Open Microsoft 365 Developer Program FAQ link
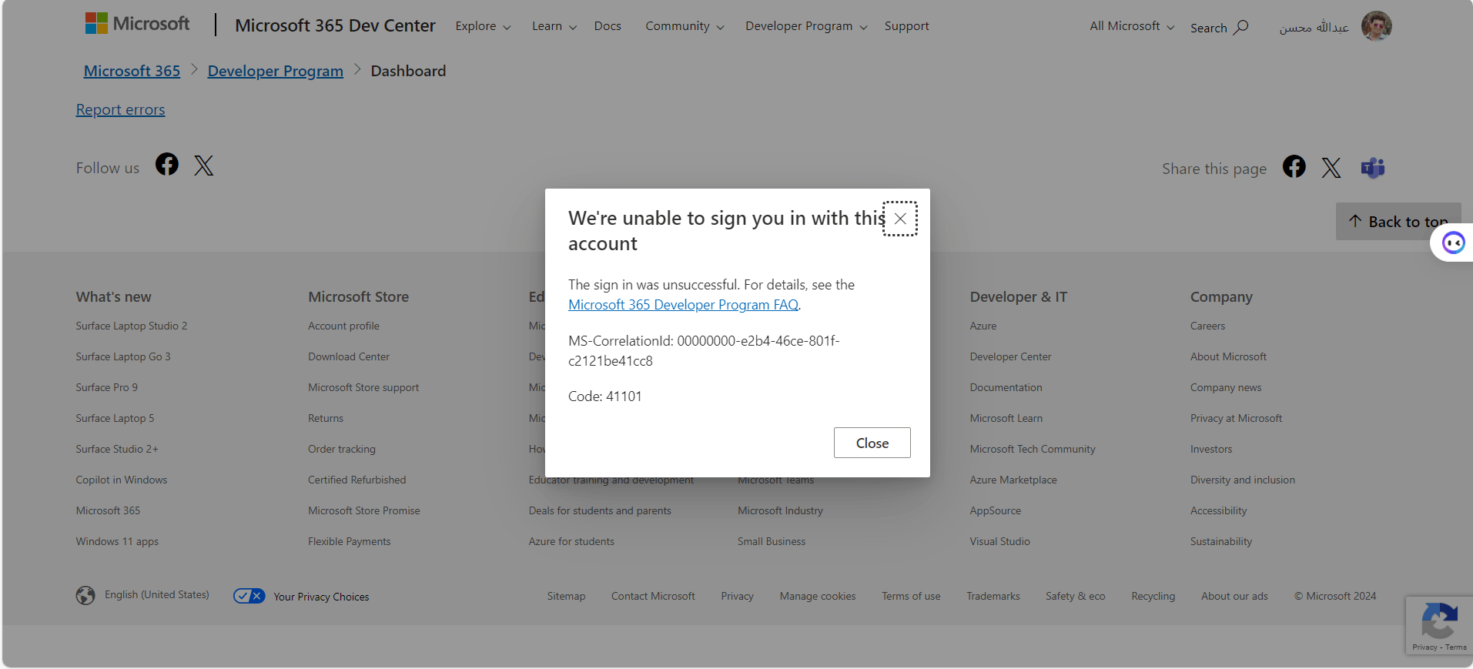Image resolution: width=1473 pixels, height=669 pixels. pyautogui.click(x=683, y=305)
